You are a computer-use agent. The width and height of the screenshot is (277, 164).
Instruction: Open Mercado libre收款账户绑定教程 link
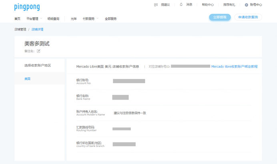coord(235,66)
